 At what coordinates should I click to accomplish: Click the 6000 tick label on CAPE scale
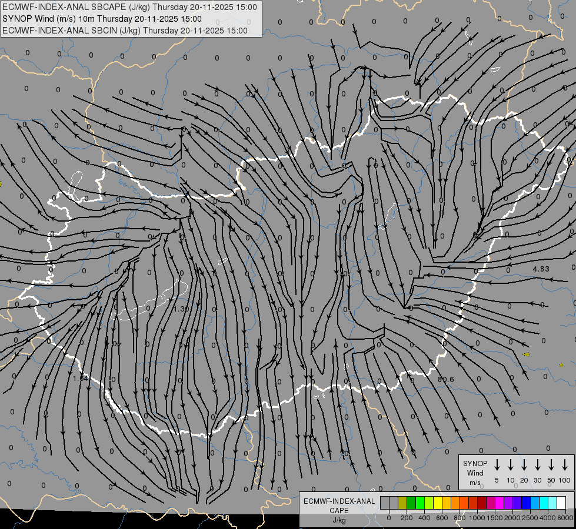point(565,518)
